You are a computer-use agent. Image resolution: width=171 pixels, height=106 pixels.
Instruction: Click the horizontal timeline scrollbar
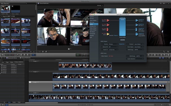coord(41,103)
